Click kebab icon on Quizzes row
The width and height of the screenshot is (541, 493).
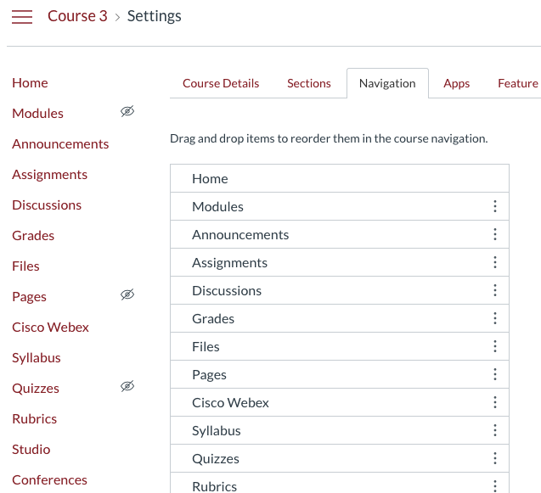coord(494,458)
